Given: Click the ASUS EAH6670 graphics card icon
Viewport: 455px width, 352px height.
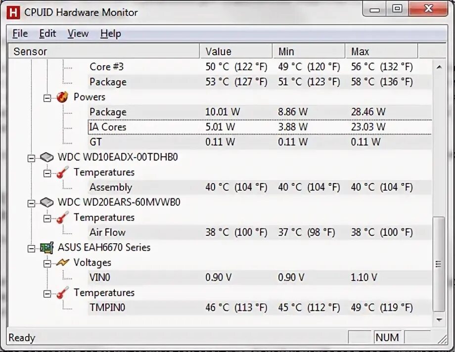Looking at the screenshot, I should coord(46,248).
